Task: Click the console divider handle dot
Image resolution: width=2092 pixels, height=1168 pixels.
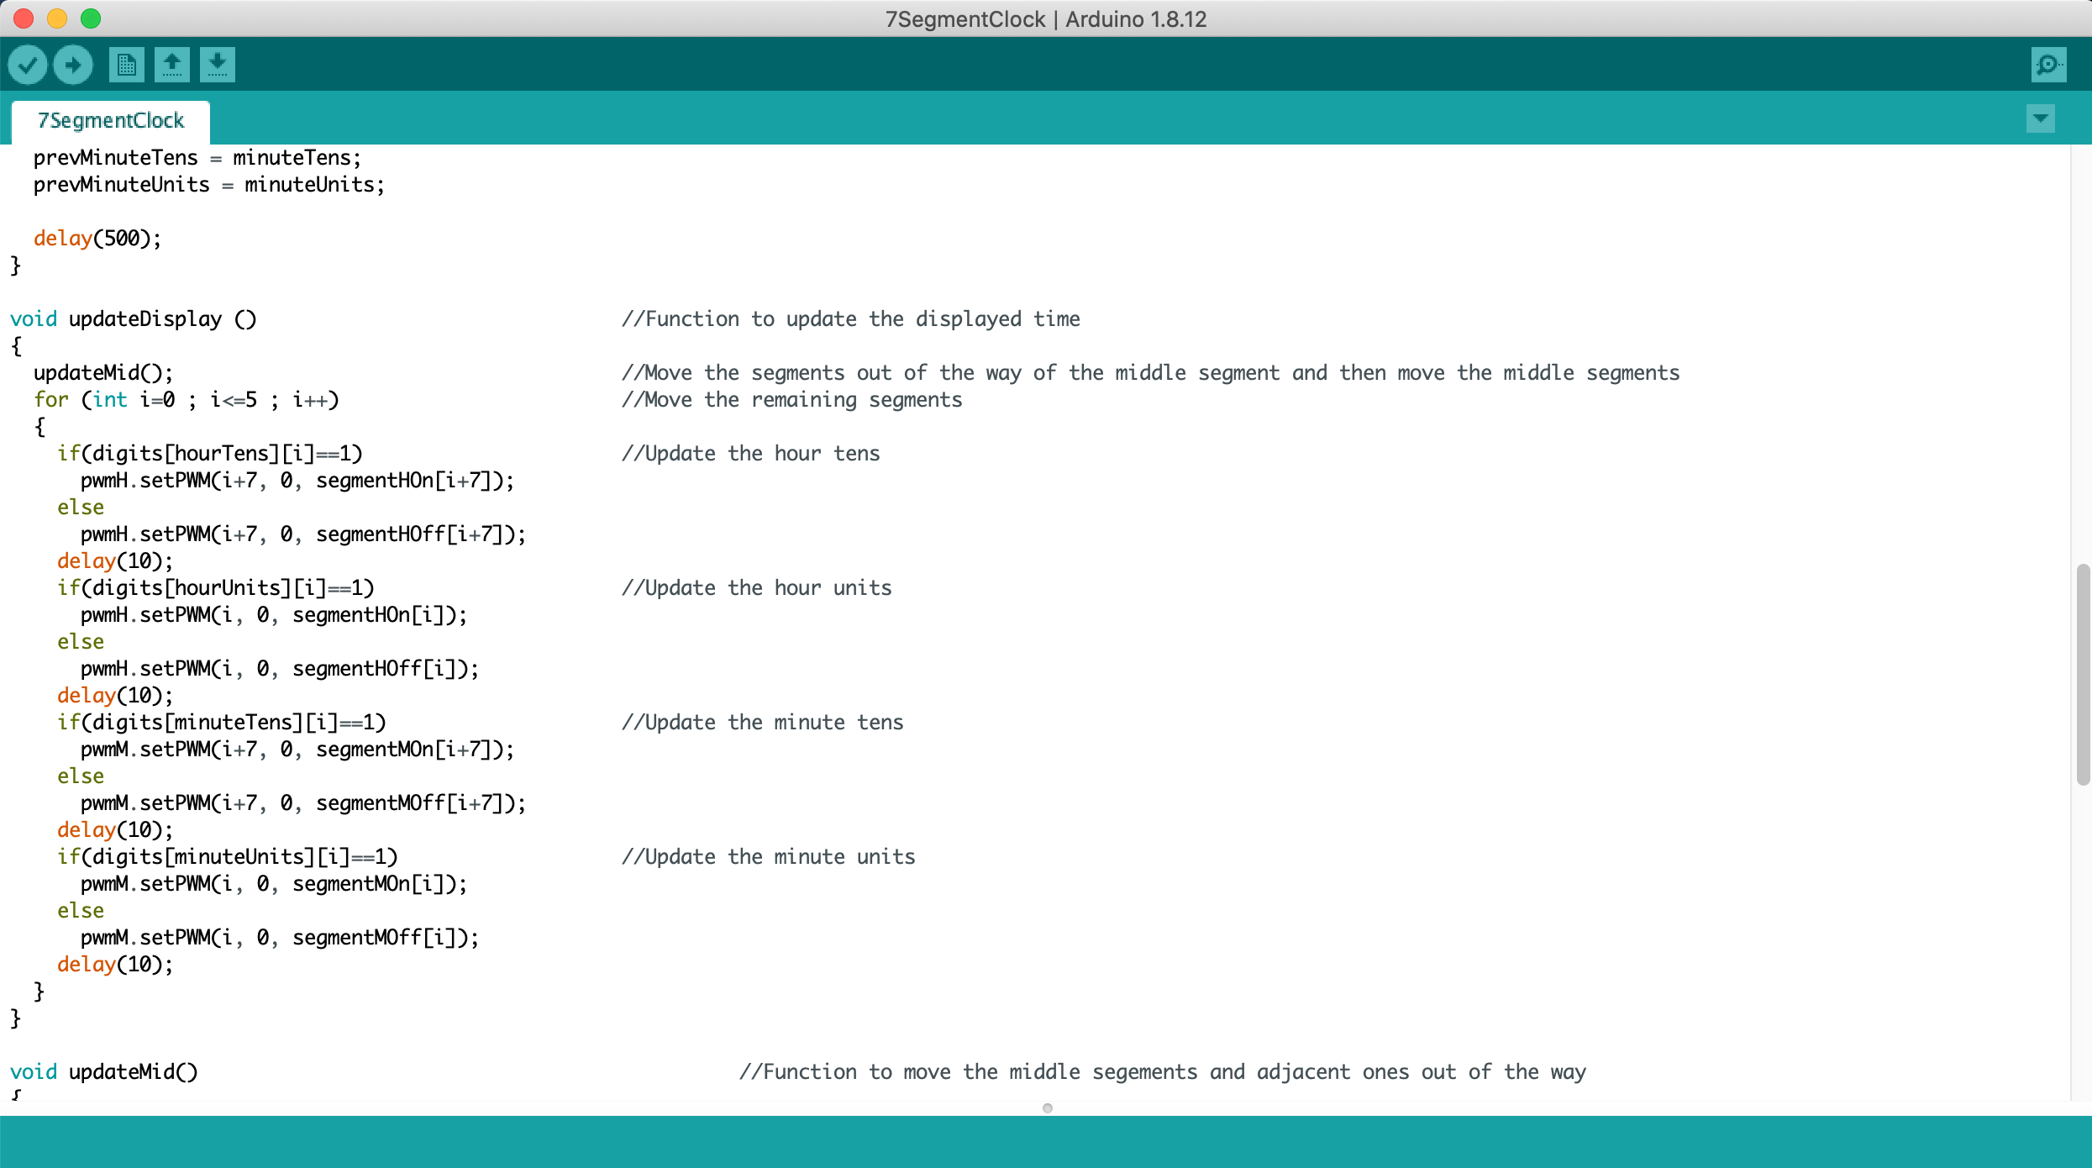Action: tap(1047, 1108)
